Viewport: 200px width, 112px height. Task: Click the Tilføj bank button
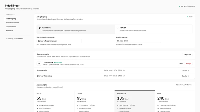187,55
